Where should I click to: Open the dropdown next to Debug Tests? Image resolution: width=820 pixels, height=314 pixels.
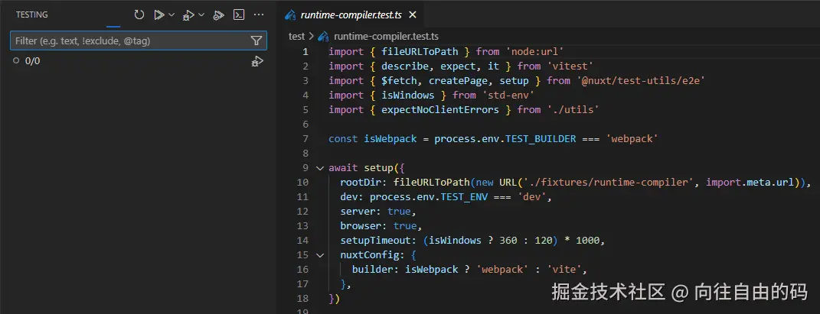tap(201, 15)
